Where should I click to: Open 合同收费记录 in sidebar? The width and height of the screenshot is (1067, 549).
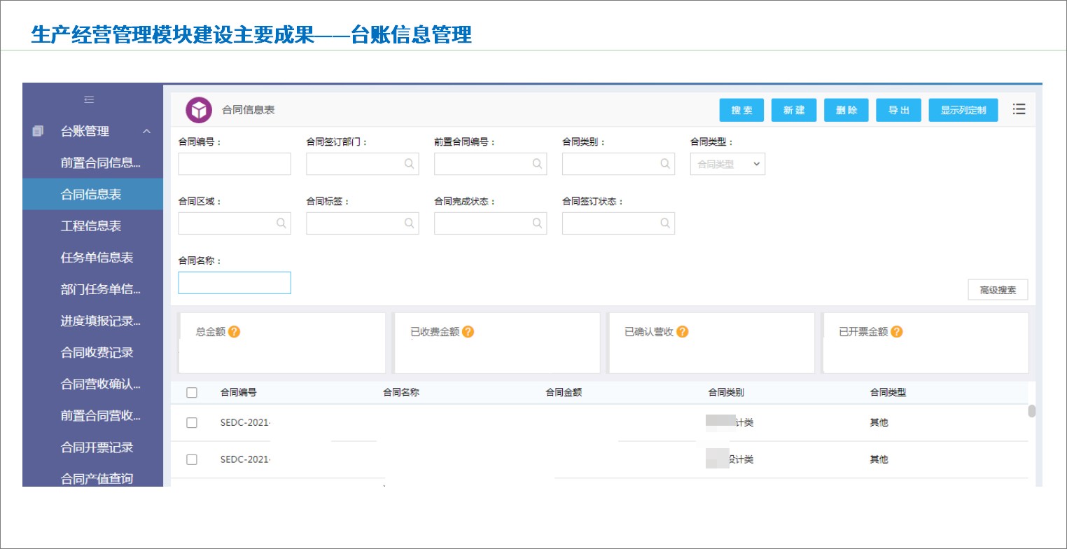(92, 352)
